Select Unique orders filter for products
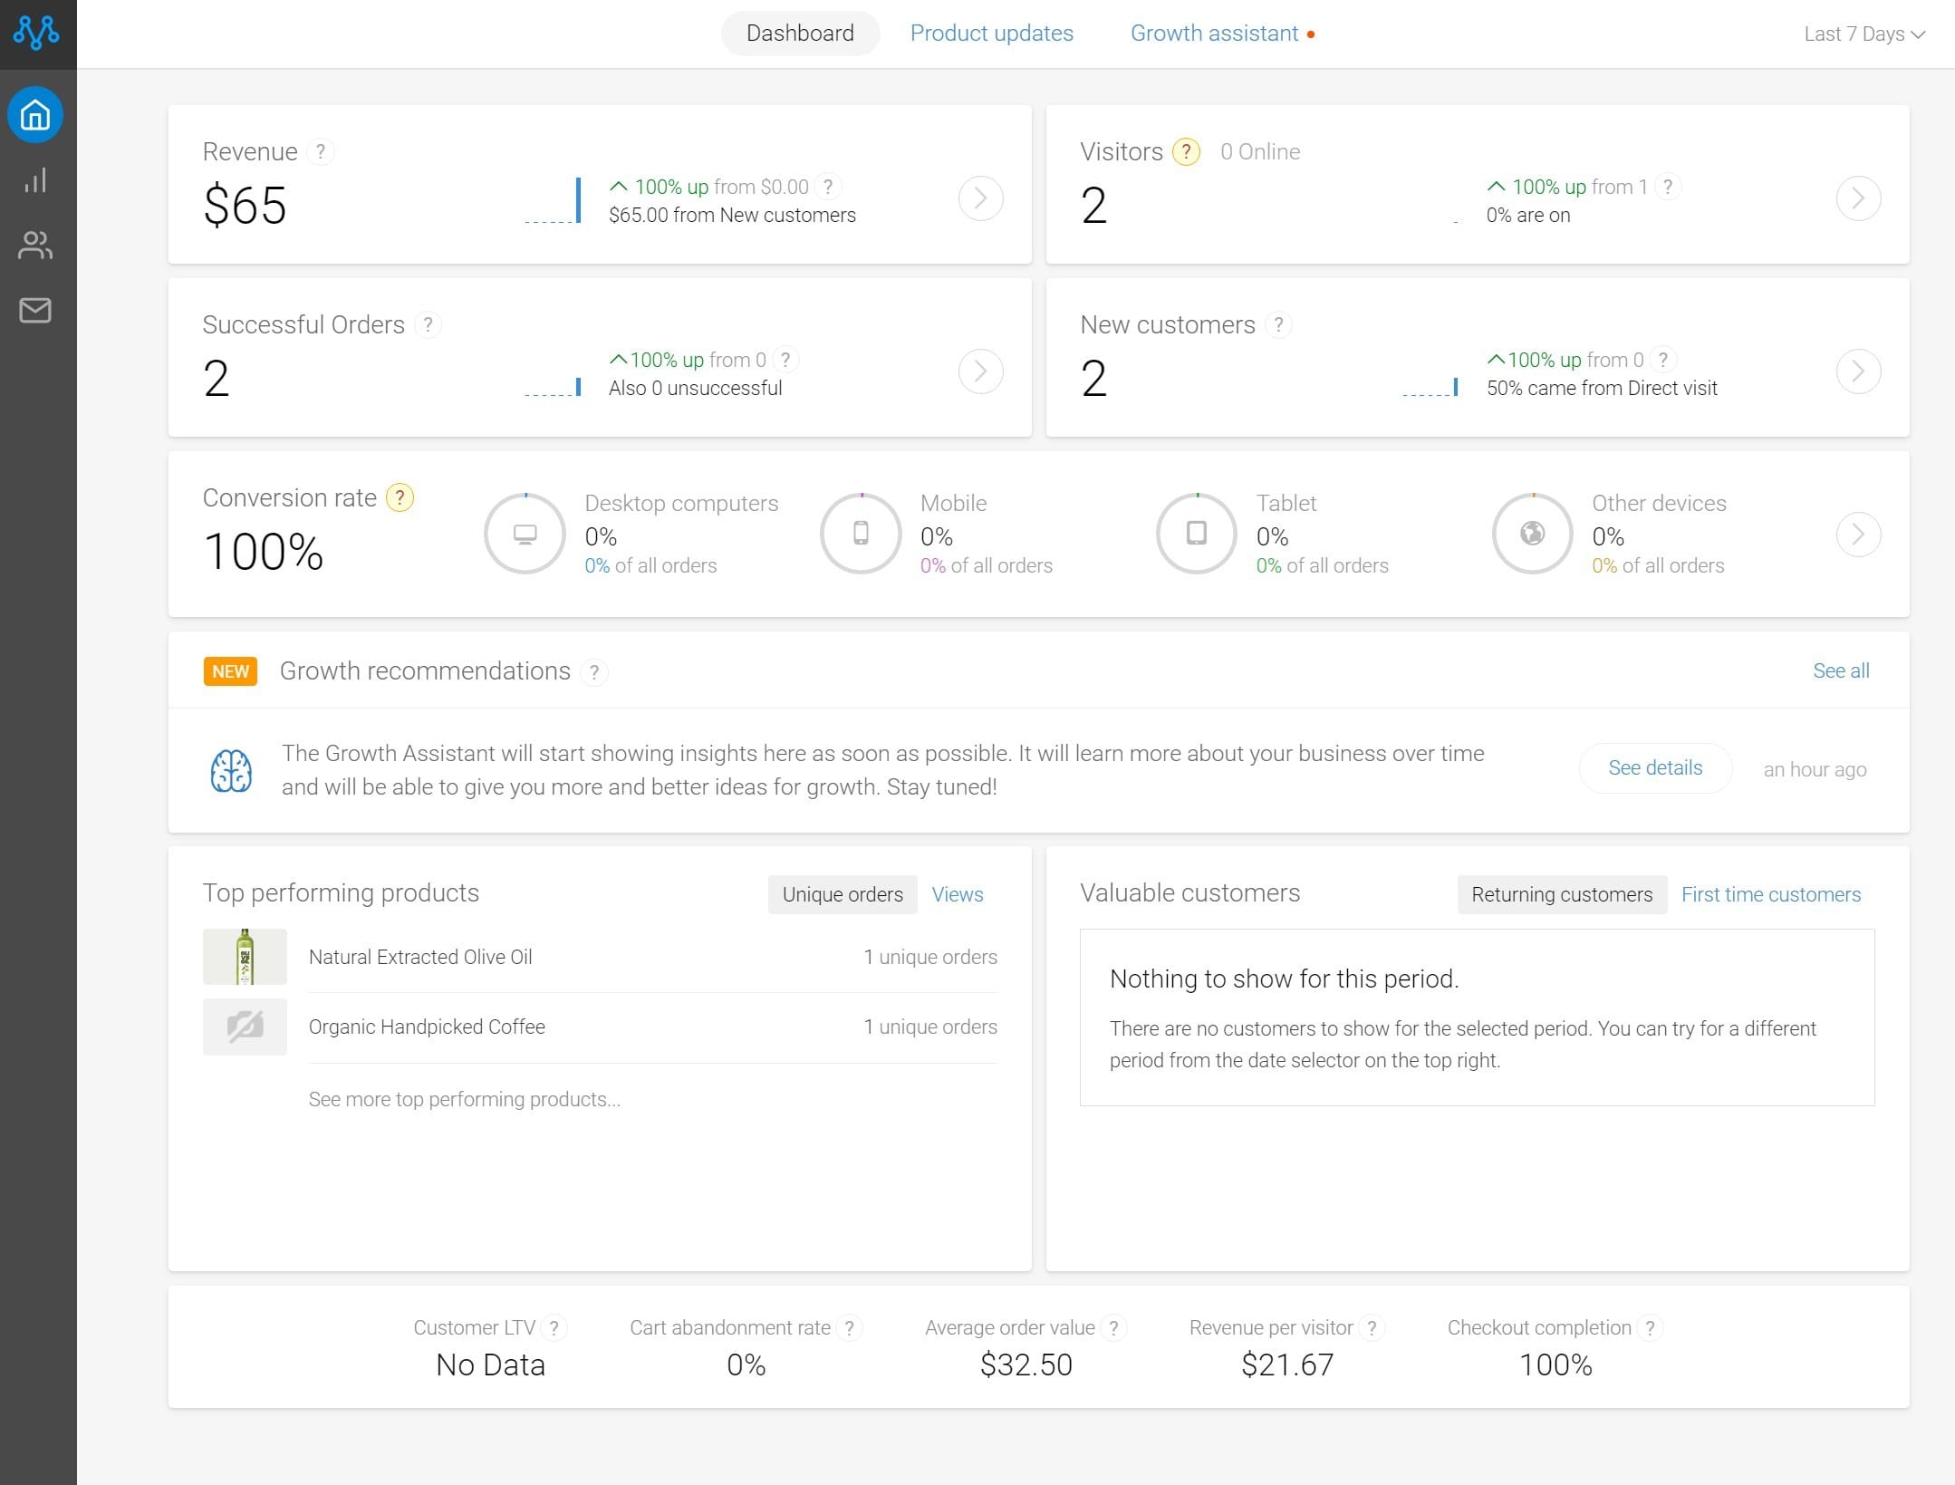 click(843, 894)
